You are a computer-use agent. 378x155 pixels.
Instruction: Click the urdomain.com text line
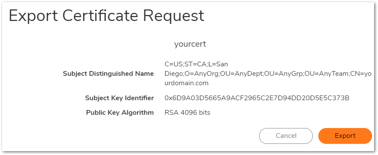pyautogui.click(x=187, y=83)
